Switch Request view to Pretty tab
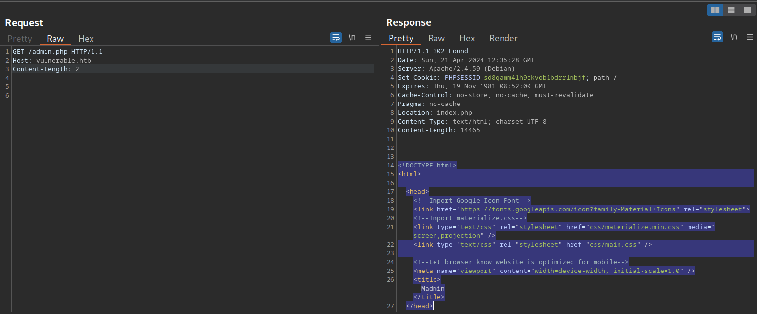This screenshot has width=757, height=314. coord(20,39)
